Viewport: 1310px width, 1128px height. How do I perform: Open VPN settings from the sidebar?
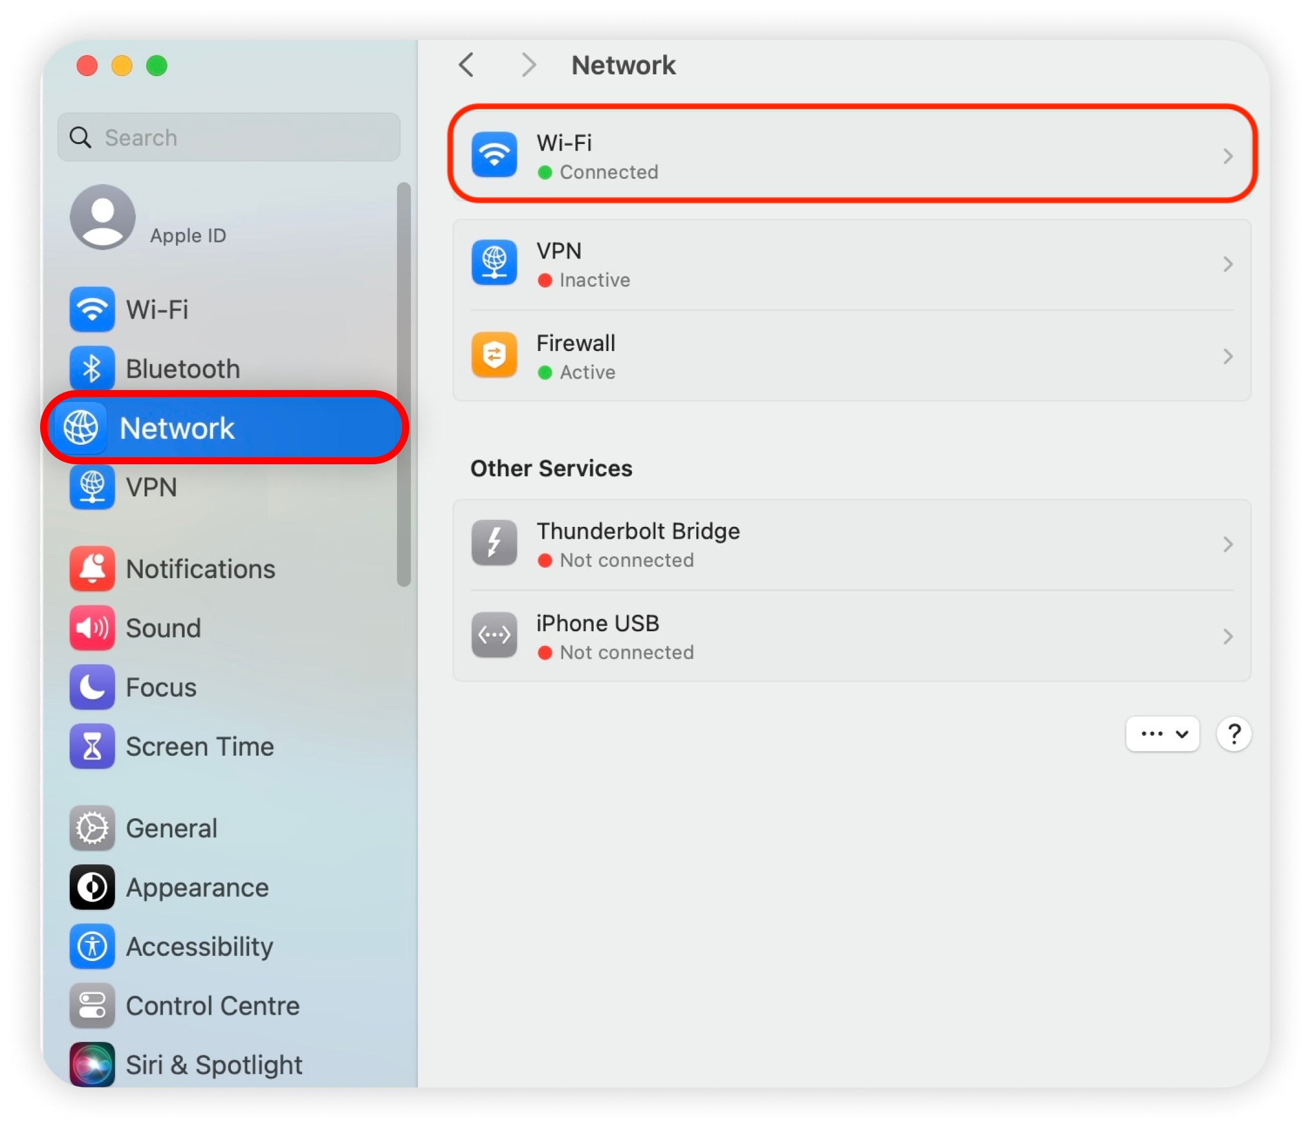point(150,487)
